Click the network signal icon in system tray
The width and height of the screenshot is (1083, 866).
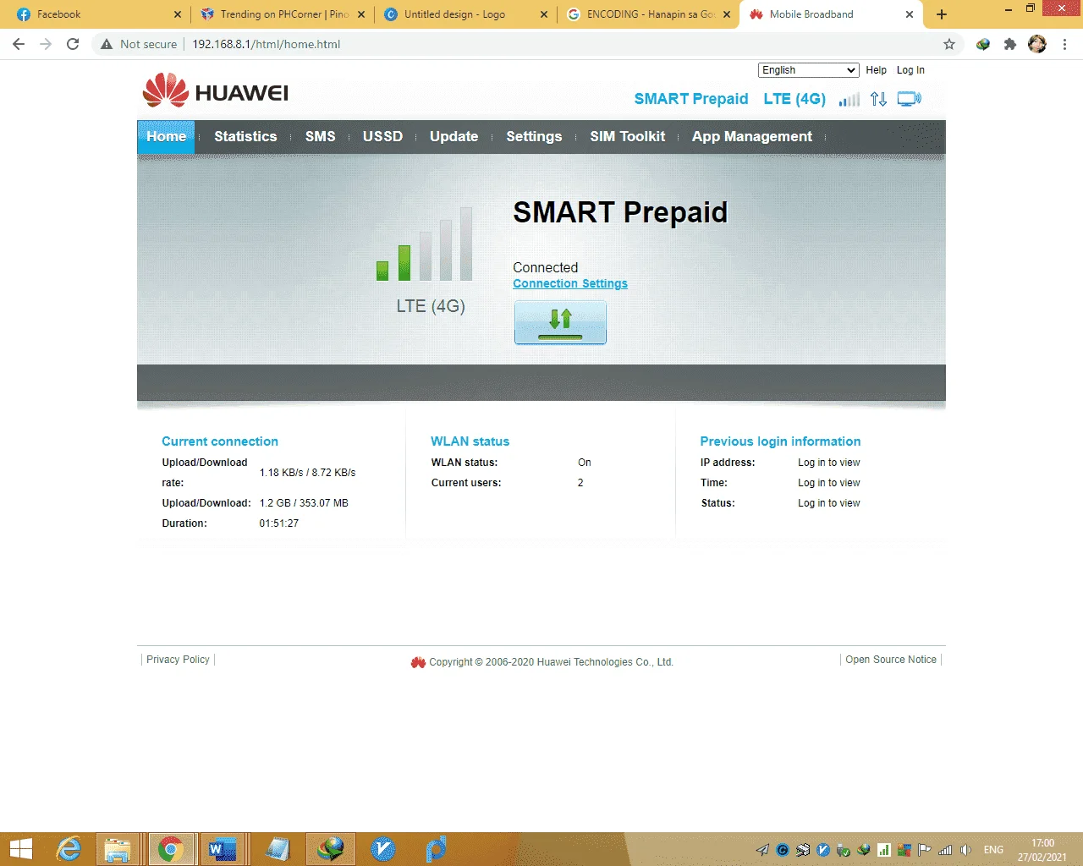point(945,850)
